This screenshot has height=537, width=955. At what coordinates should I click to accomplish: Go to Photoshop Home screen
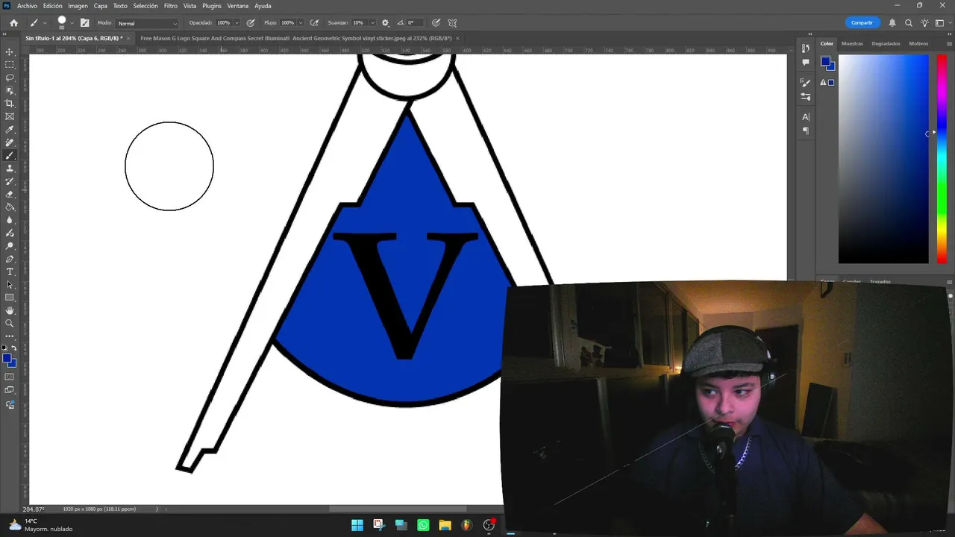click(13, 23)
